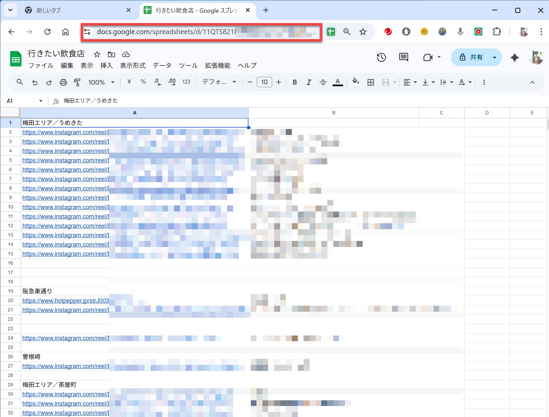Star the spreadsheet title
The width and height of the screenshot is (549, 417).
(97, 54)
